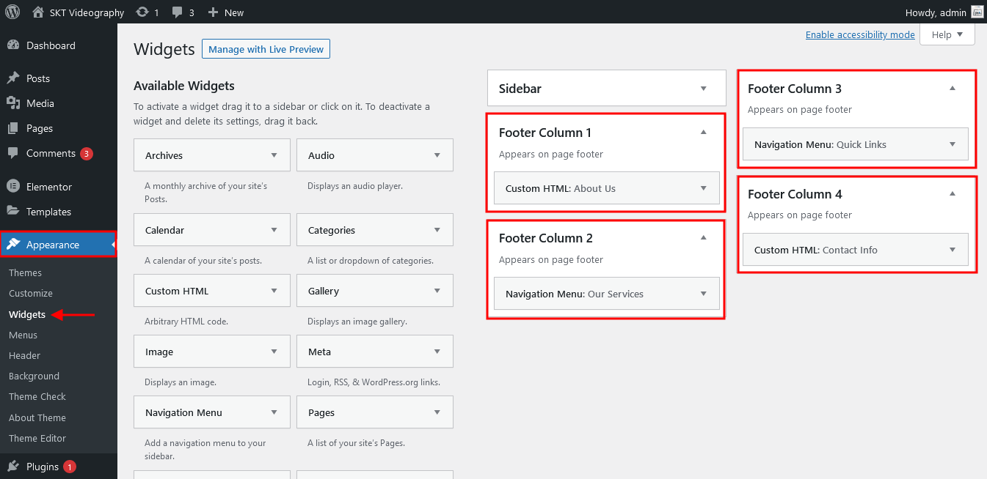Open the About Theme submenu item
The height and width of the screenshot is (479, 987).
[x=37, y=417]
